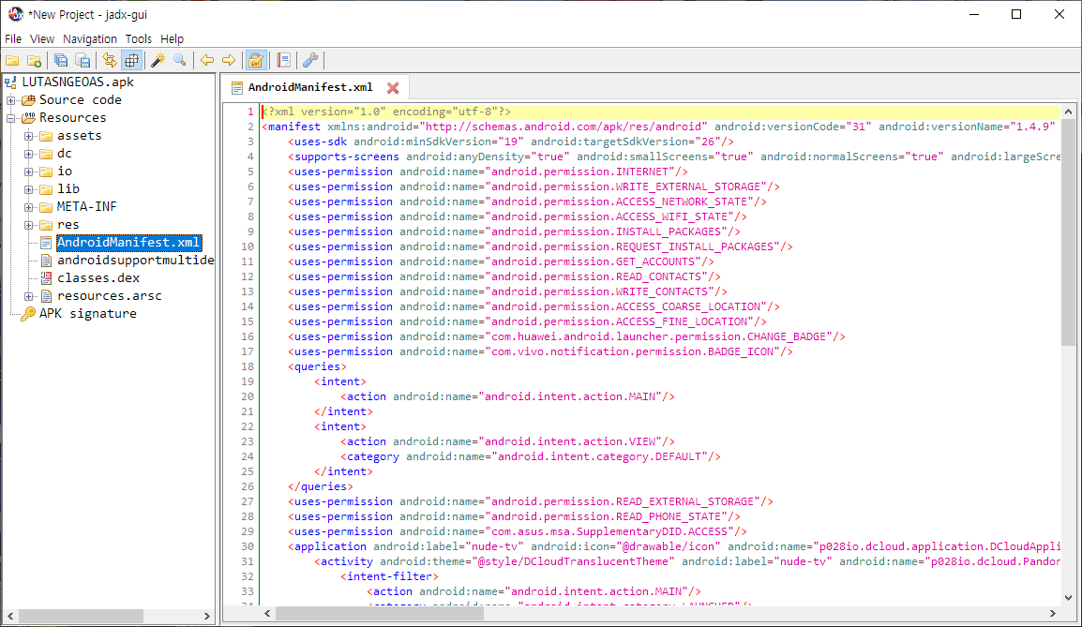The width and height of the screenshot is (1082, 627).
Task: Open the Log viewer notebook icon
Action: pyautogui.click(x=283, y=61)
